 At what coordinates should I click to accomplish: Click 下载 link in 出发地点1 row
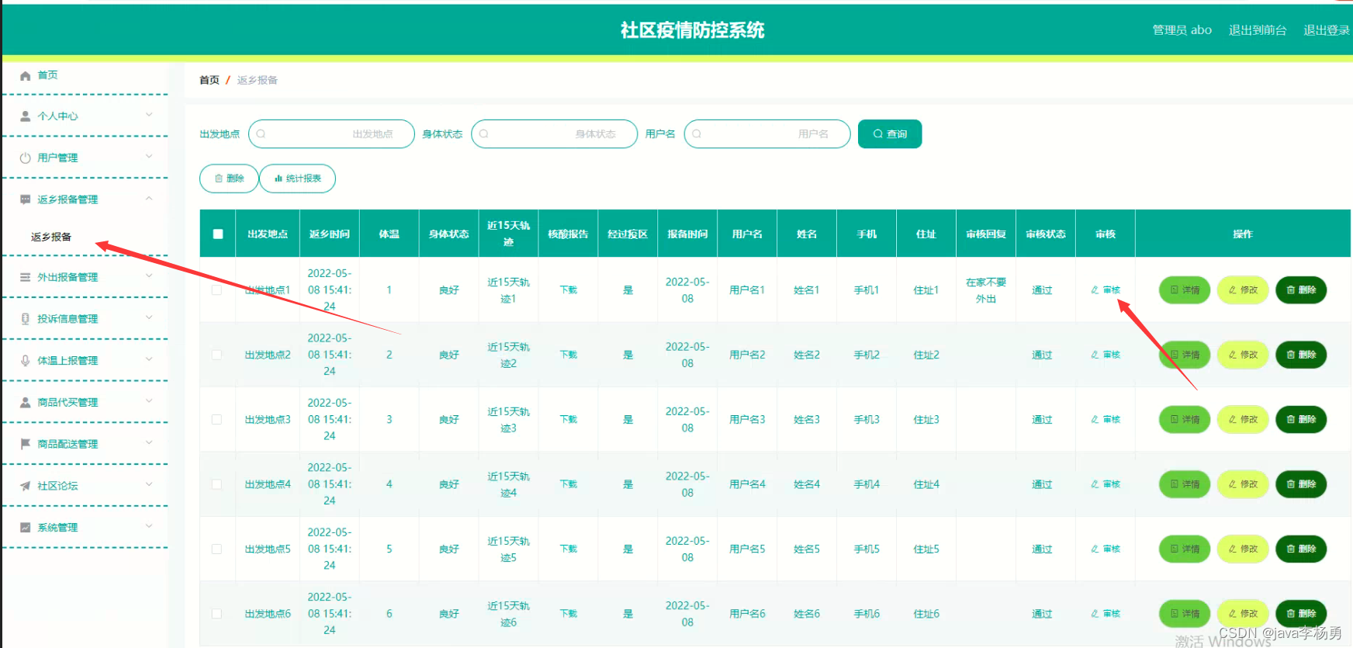(569, 290)
